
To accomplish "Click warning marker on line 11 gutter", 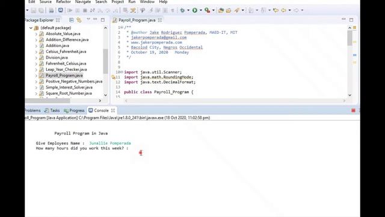I will (114, 77).
